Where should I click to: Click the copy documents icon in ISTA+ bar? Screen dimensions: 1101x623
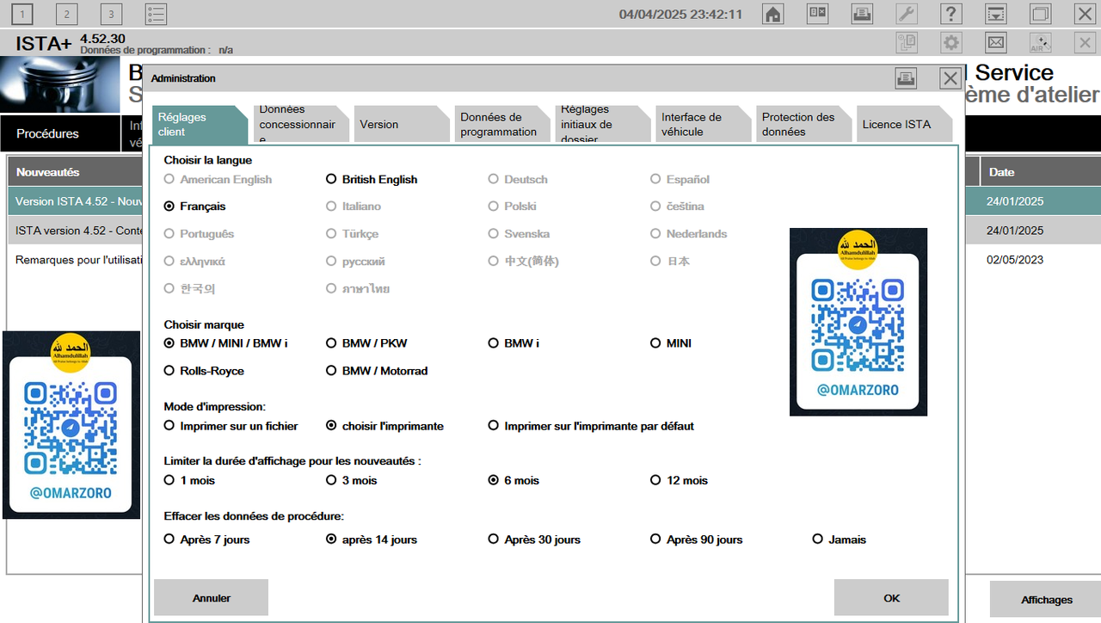tap(907, 43)
